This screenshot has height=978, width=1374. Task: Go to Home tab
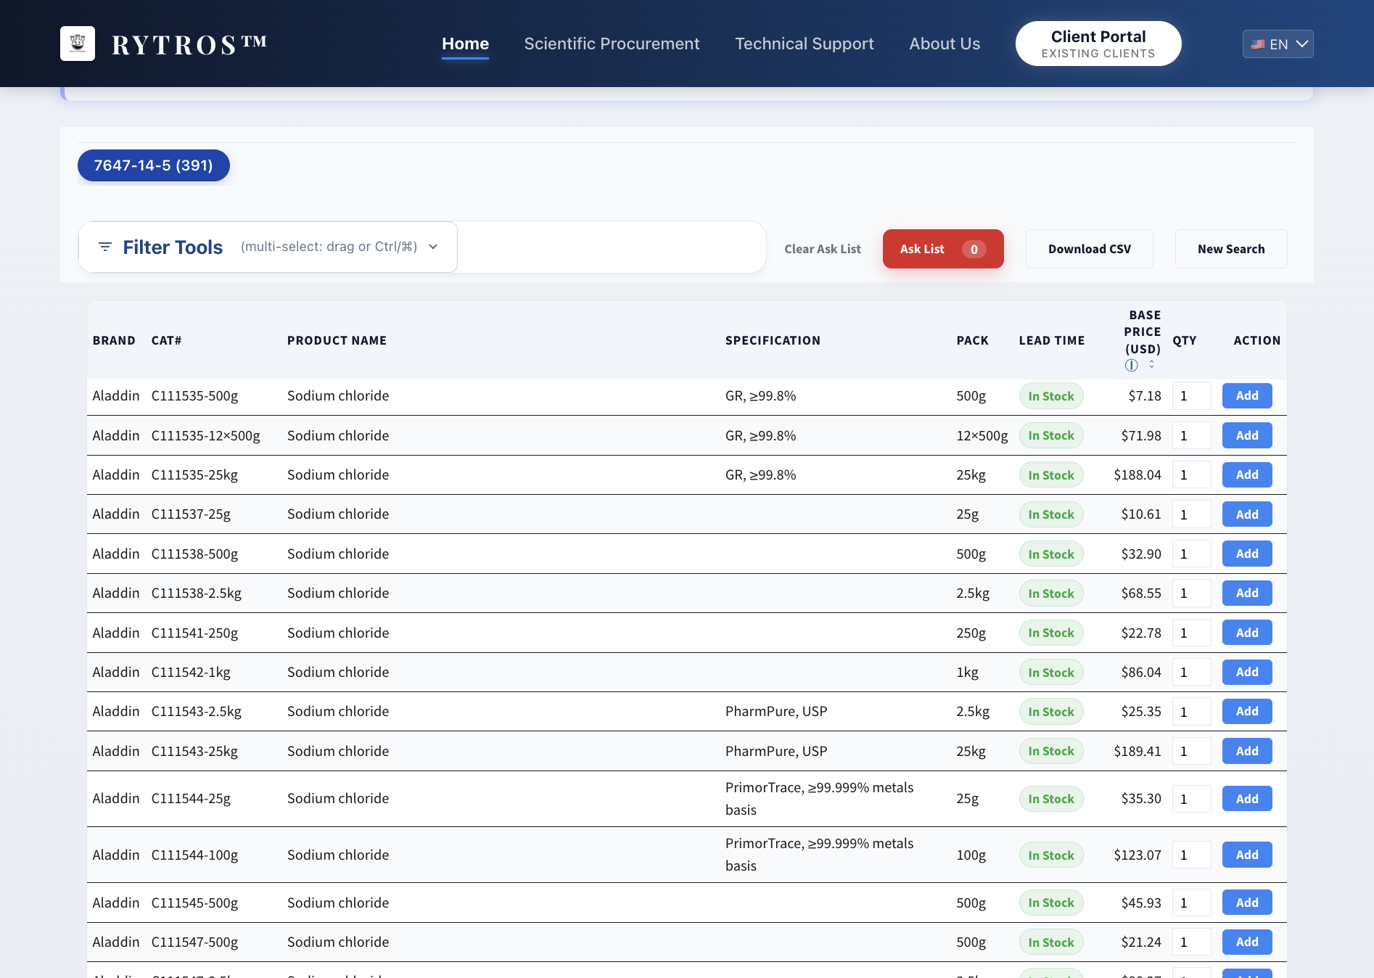click(465, 44)
